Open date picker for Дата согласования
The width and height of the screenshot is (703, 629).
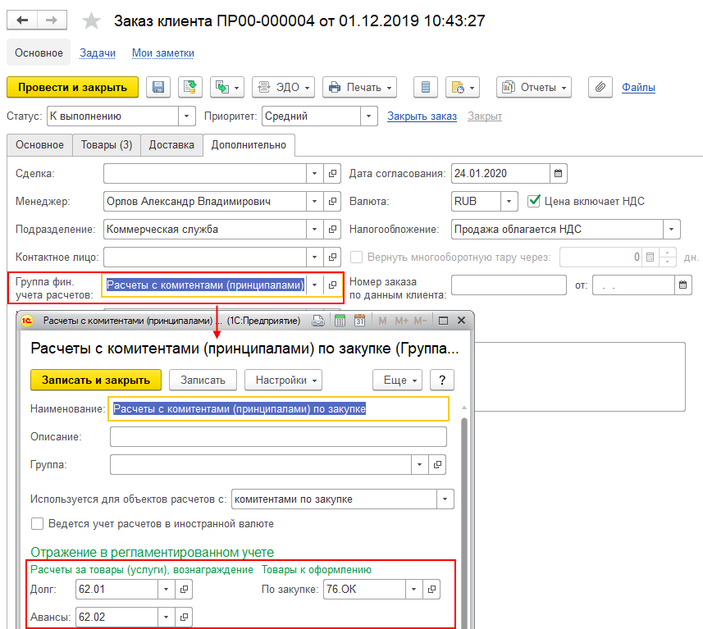coord(558,174)
